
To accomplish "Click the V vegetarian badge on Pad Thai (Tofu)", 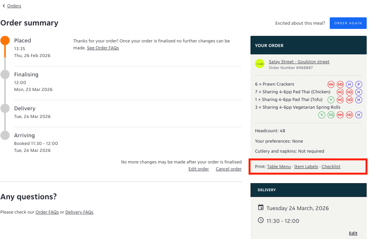I will coord(331,99).
